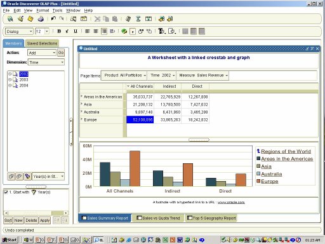Click the Asia legend color swatch
Screen dimensions: 325x244
coord(258,166)
